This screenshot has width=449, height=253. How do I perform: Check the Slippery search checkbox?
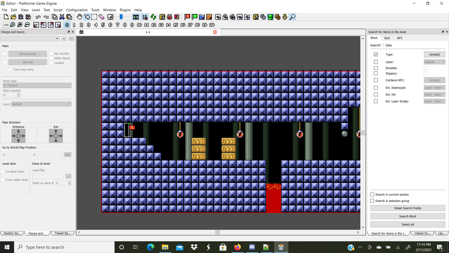(x=376, y=73)
